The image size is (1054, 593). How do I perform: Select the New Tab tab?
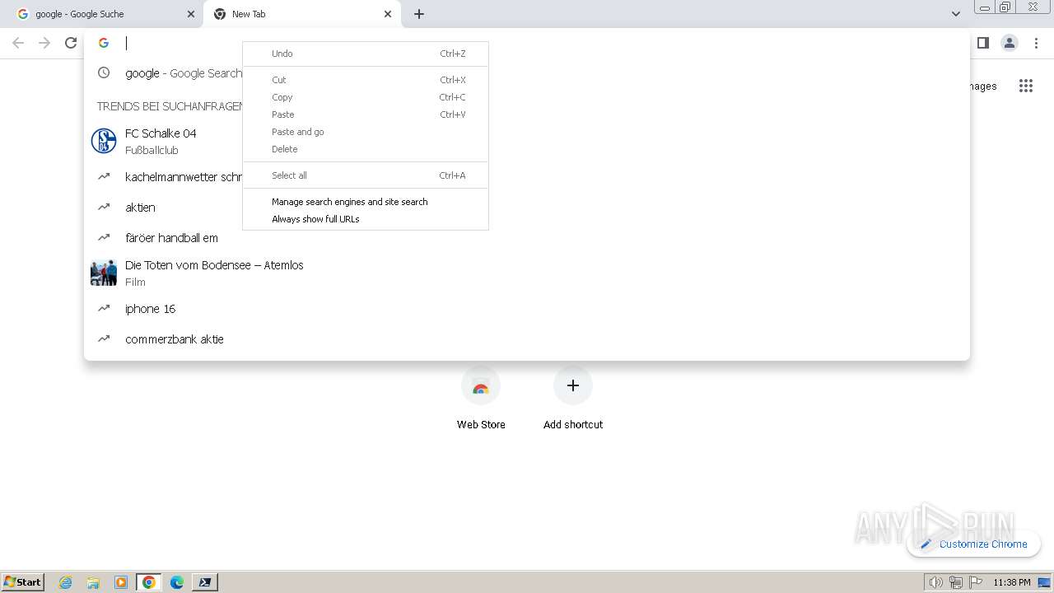coord(301,14)
